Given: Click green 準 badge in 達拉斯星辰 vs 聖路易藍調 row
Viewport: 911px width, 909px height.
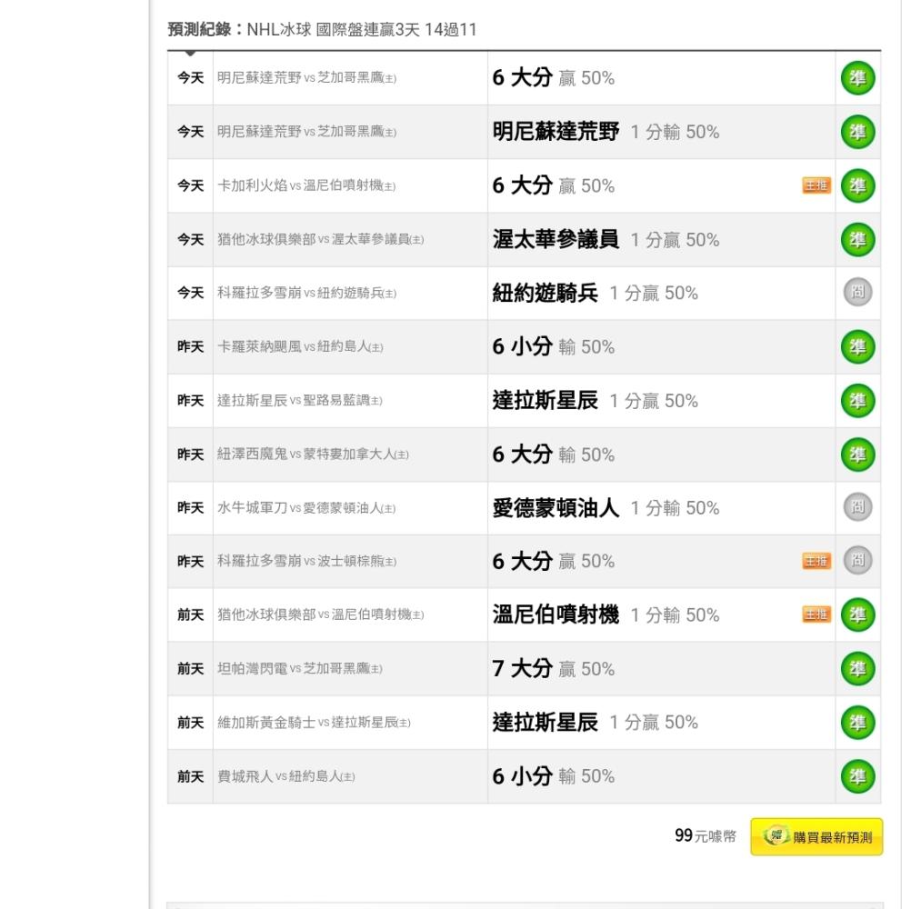Looking at the screenshot, I should [x=857, y=401].
